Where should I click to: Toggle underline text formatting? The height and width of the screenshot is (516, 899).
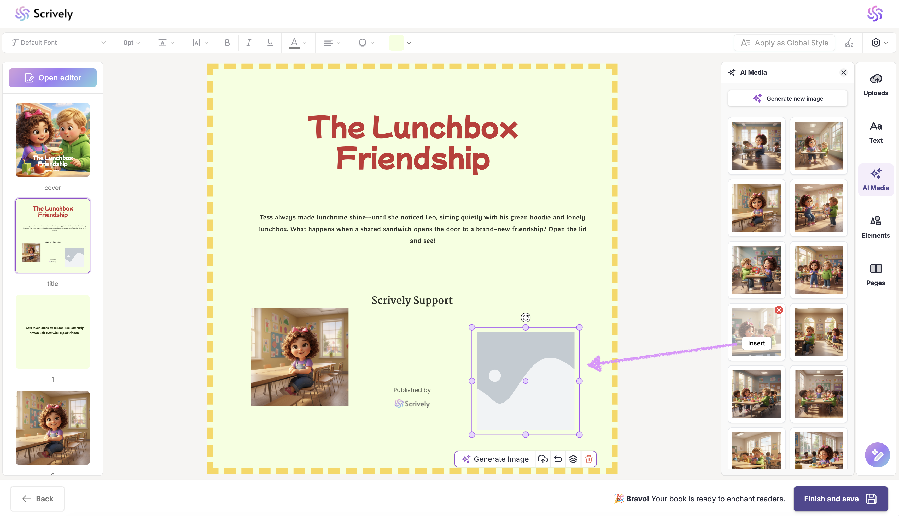point(270,43)
